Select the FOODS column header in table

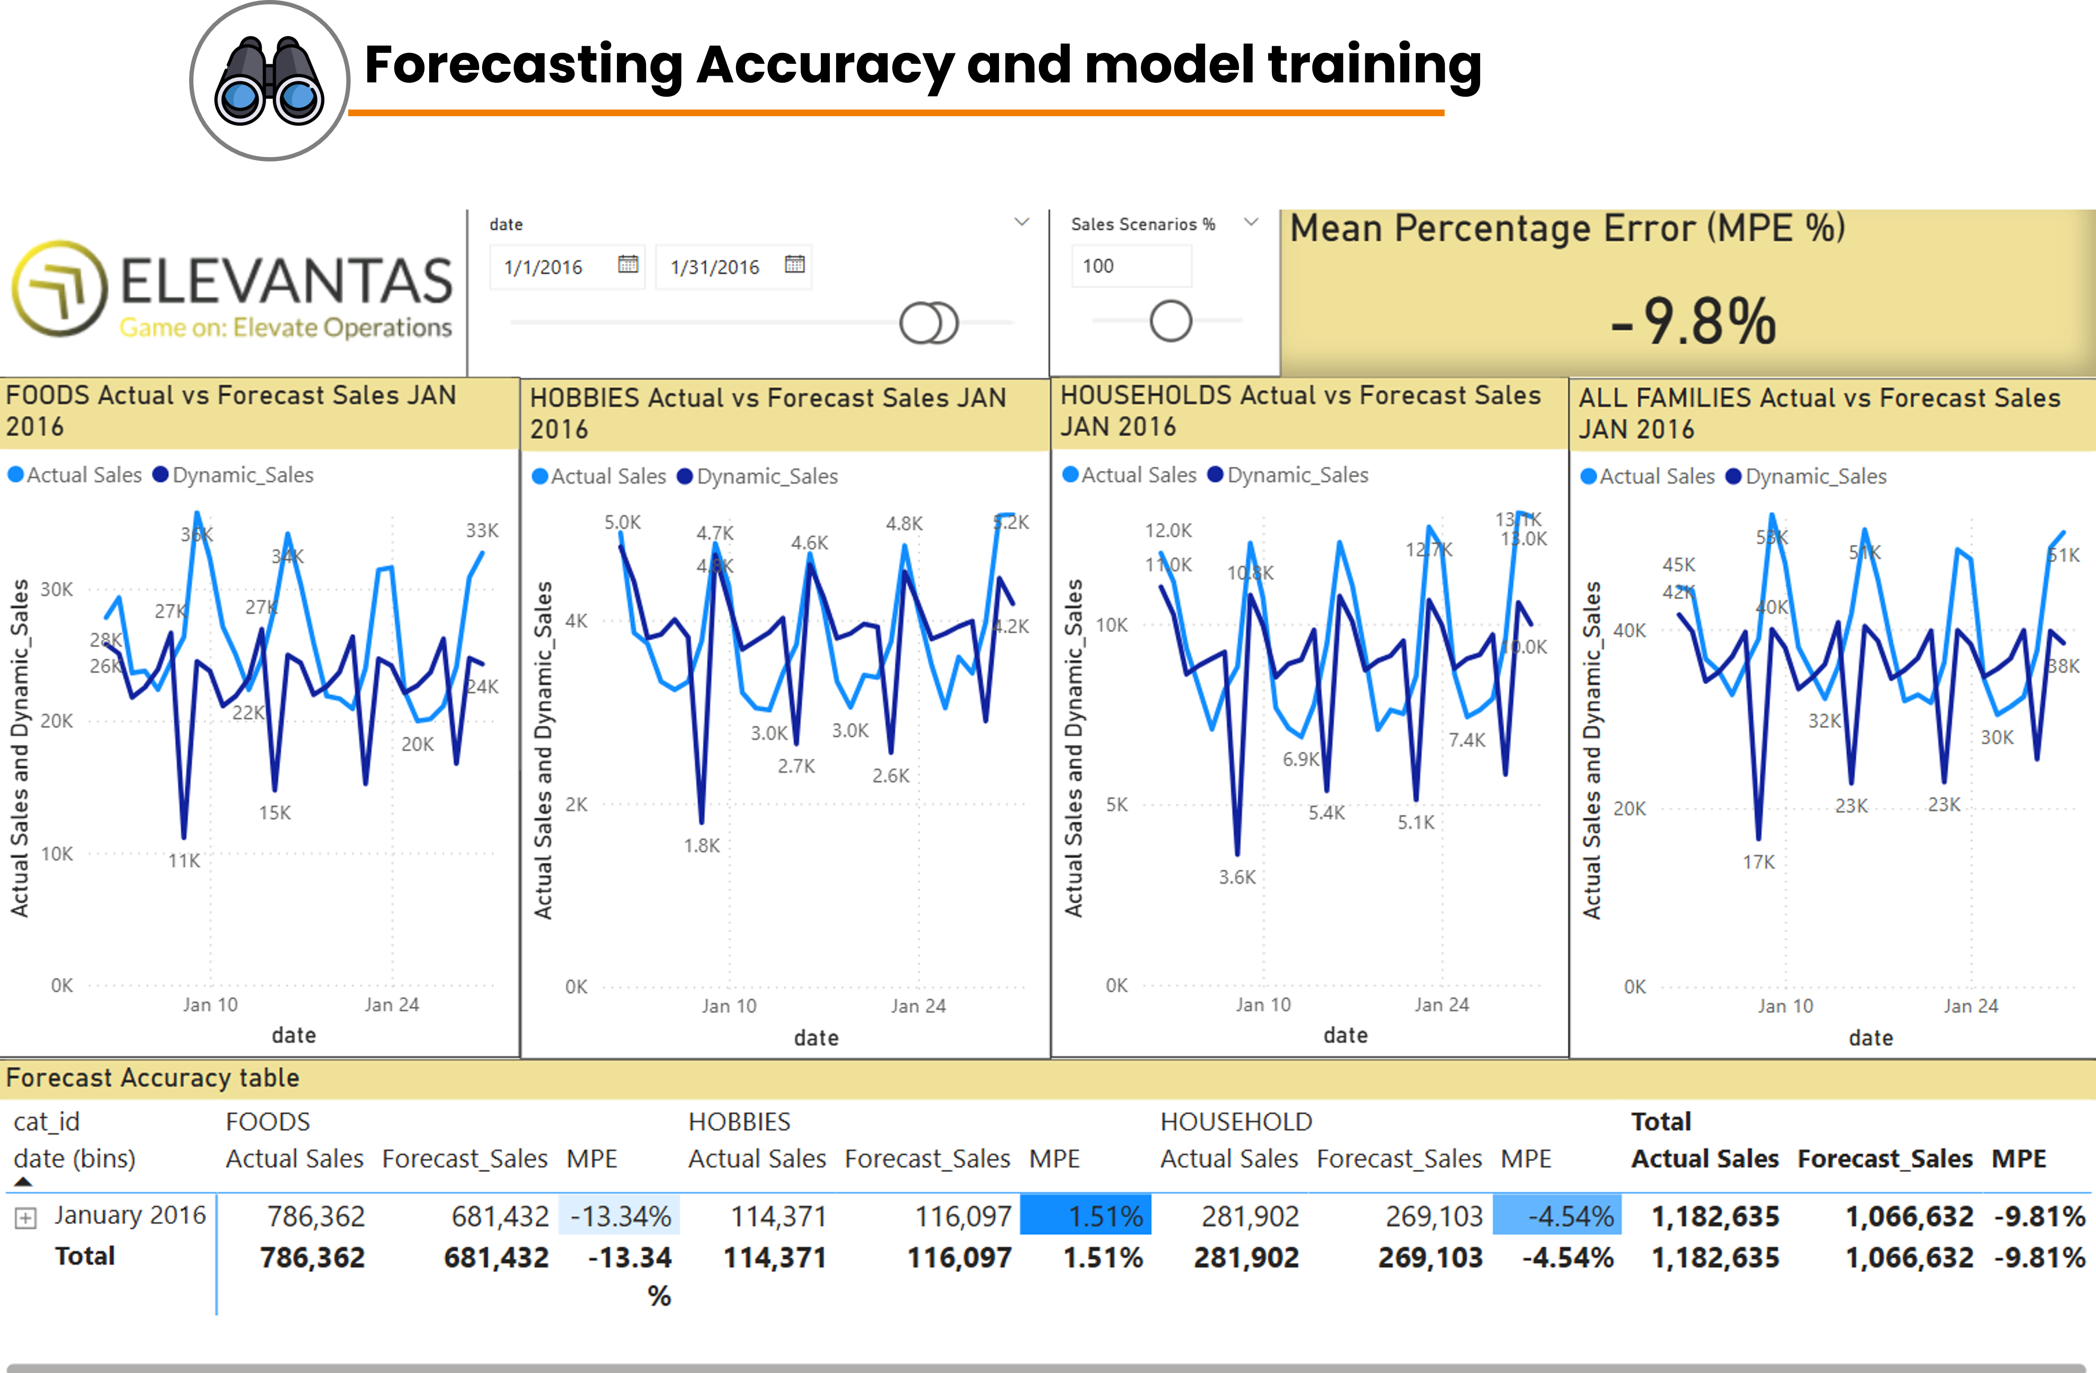click(x=268, y=1121)
